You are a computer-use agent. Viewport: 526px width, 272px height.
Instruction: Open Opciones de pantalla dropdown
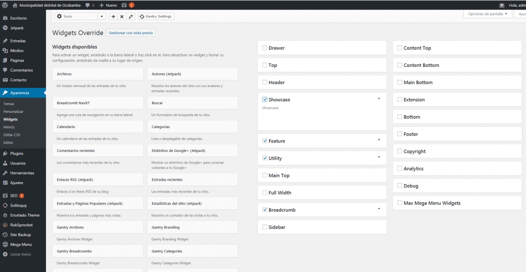(x=488, y=14)
